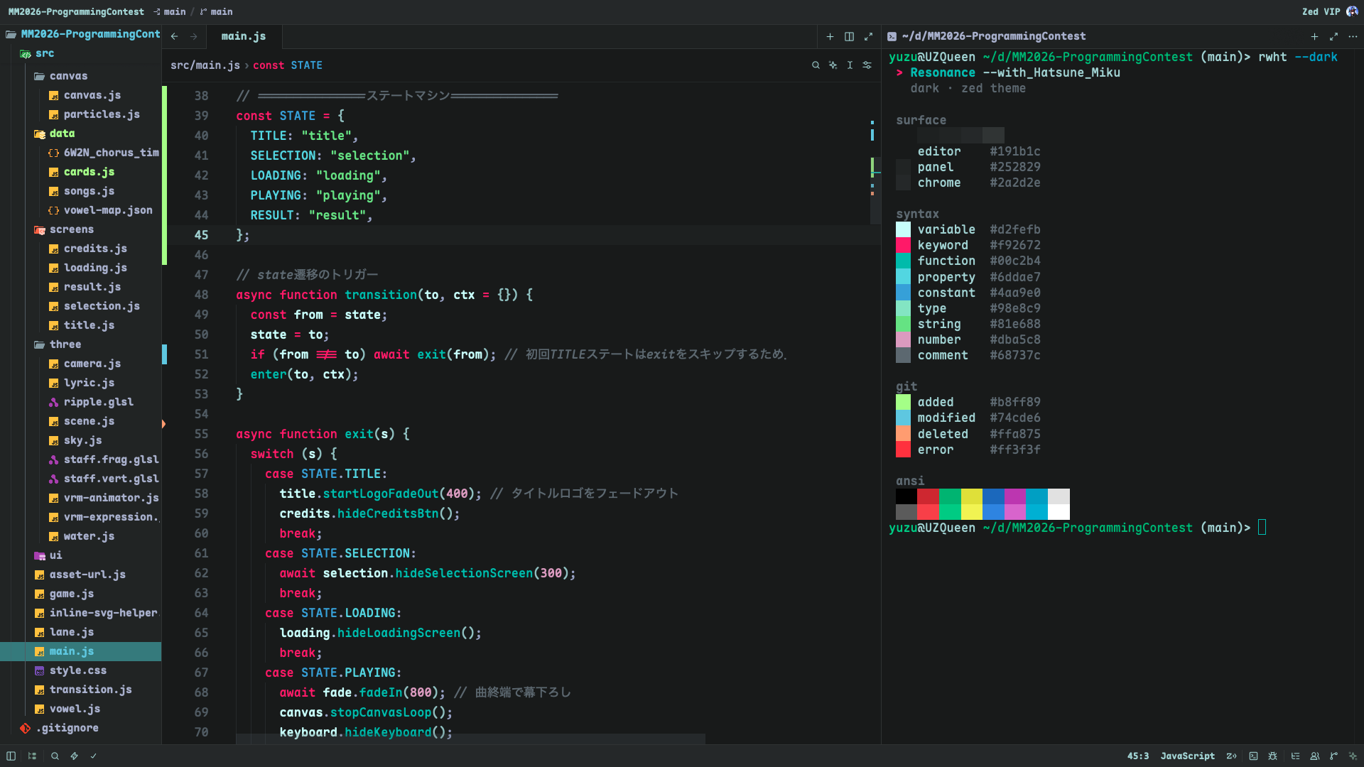Image resolution: width=1364 pixels, height=767 pixels.
Task: Click the text cursor selection icon in toolbar
Action: point(850,65)
